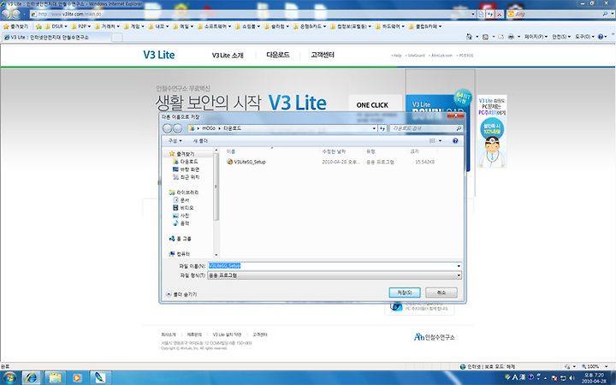Screen dimensions: 616x385
Task: Open the IE 안전(S) menu
Action: pos(561,37)
